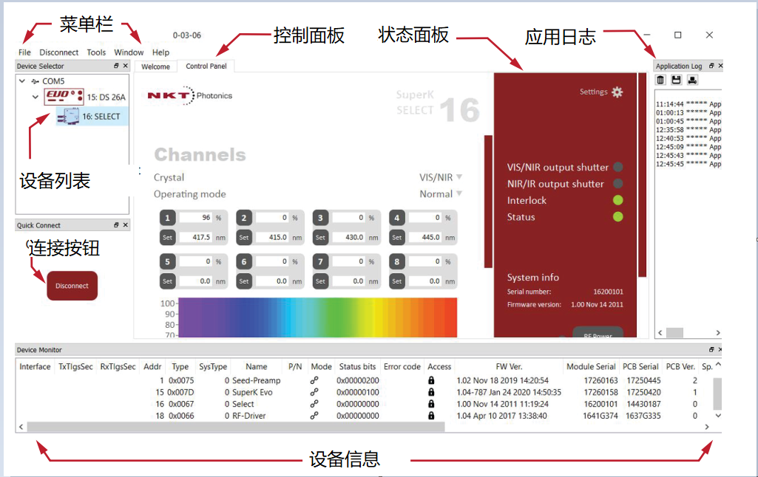Clear the Application Log with trash icon

(660, 80)
